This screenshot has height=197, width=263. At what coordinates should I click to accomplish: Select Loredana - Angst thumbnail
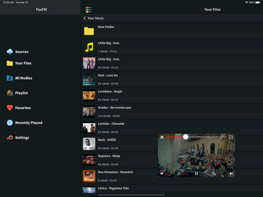coord(89,95)
